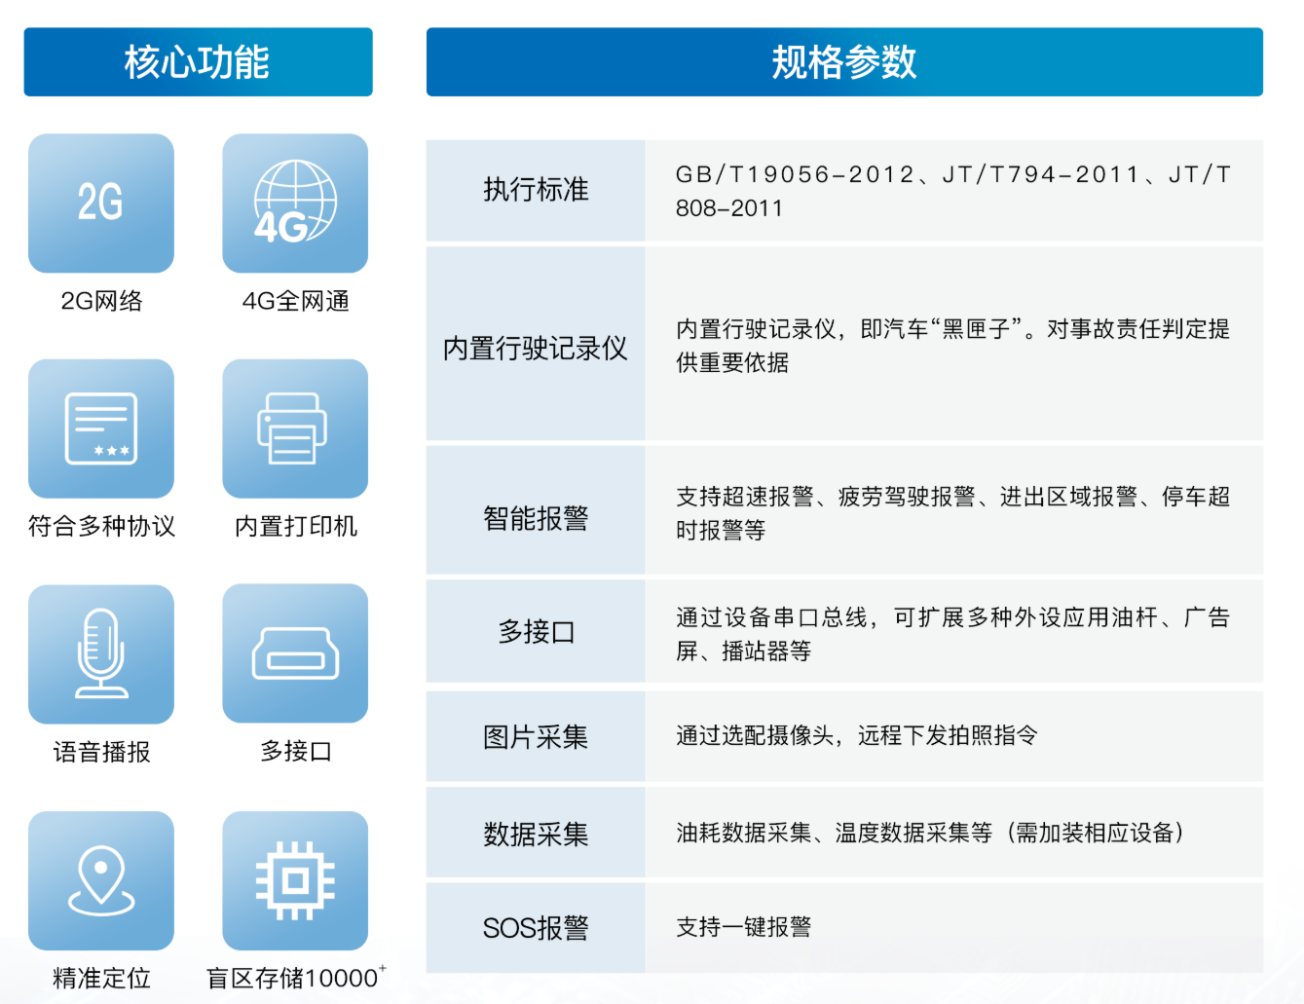Click the 多接口 table row label
Image resolution: width=1304 pixels, height=1004 pixels.
pos(536,632)
